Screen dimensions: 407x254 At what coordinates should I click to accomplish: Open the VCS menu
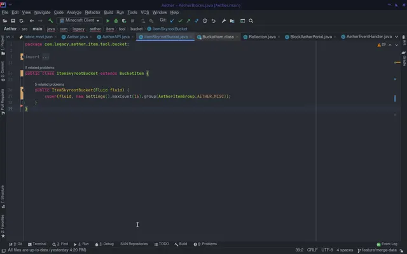pyautogui.click(x=145, y=13)
